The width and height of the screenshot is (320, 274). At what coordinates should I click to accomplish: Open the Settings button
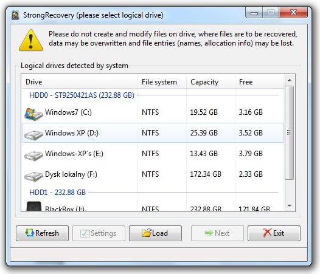[99, 233]
